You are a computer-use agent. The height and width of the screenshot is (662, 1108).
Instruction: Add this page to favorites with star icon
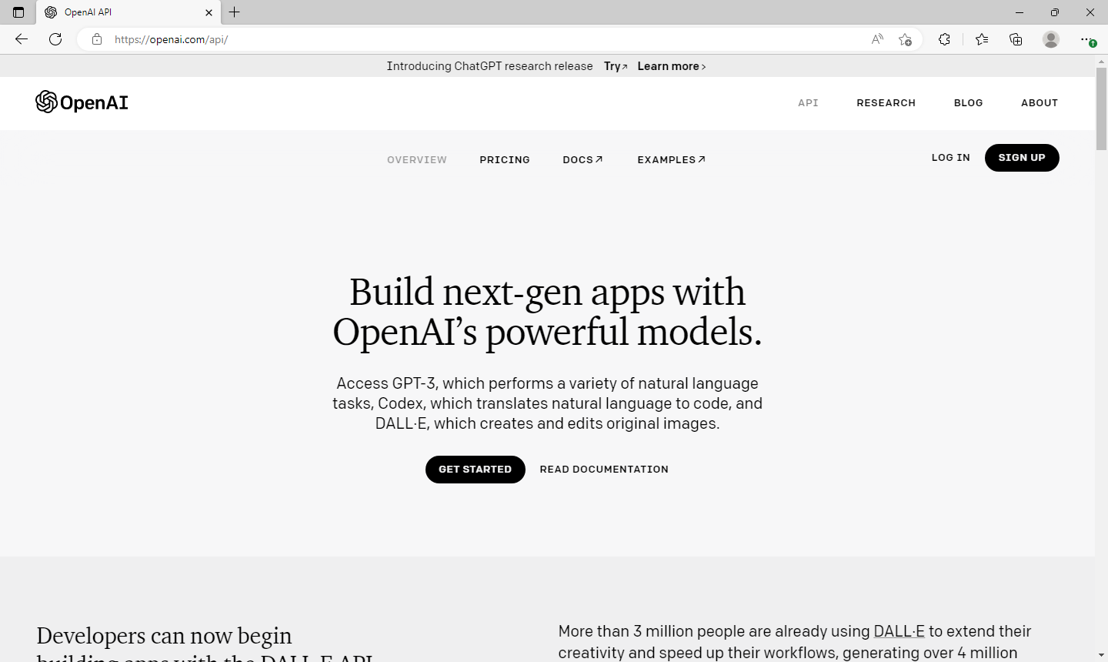905,39
